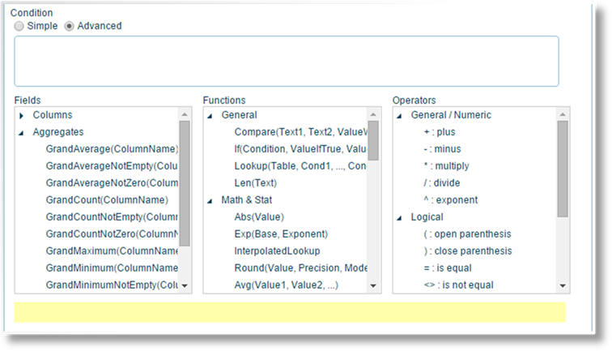The image size is (612, 351).
Task: Click the Functions list scroll-up arrow
Action: pyautogui.click(x=373, y=114)
